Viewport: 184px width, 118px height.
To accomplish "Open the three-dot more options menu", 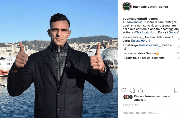I will click(176, 113).
